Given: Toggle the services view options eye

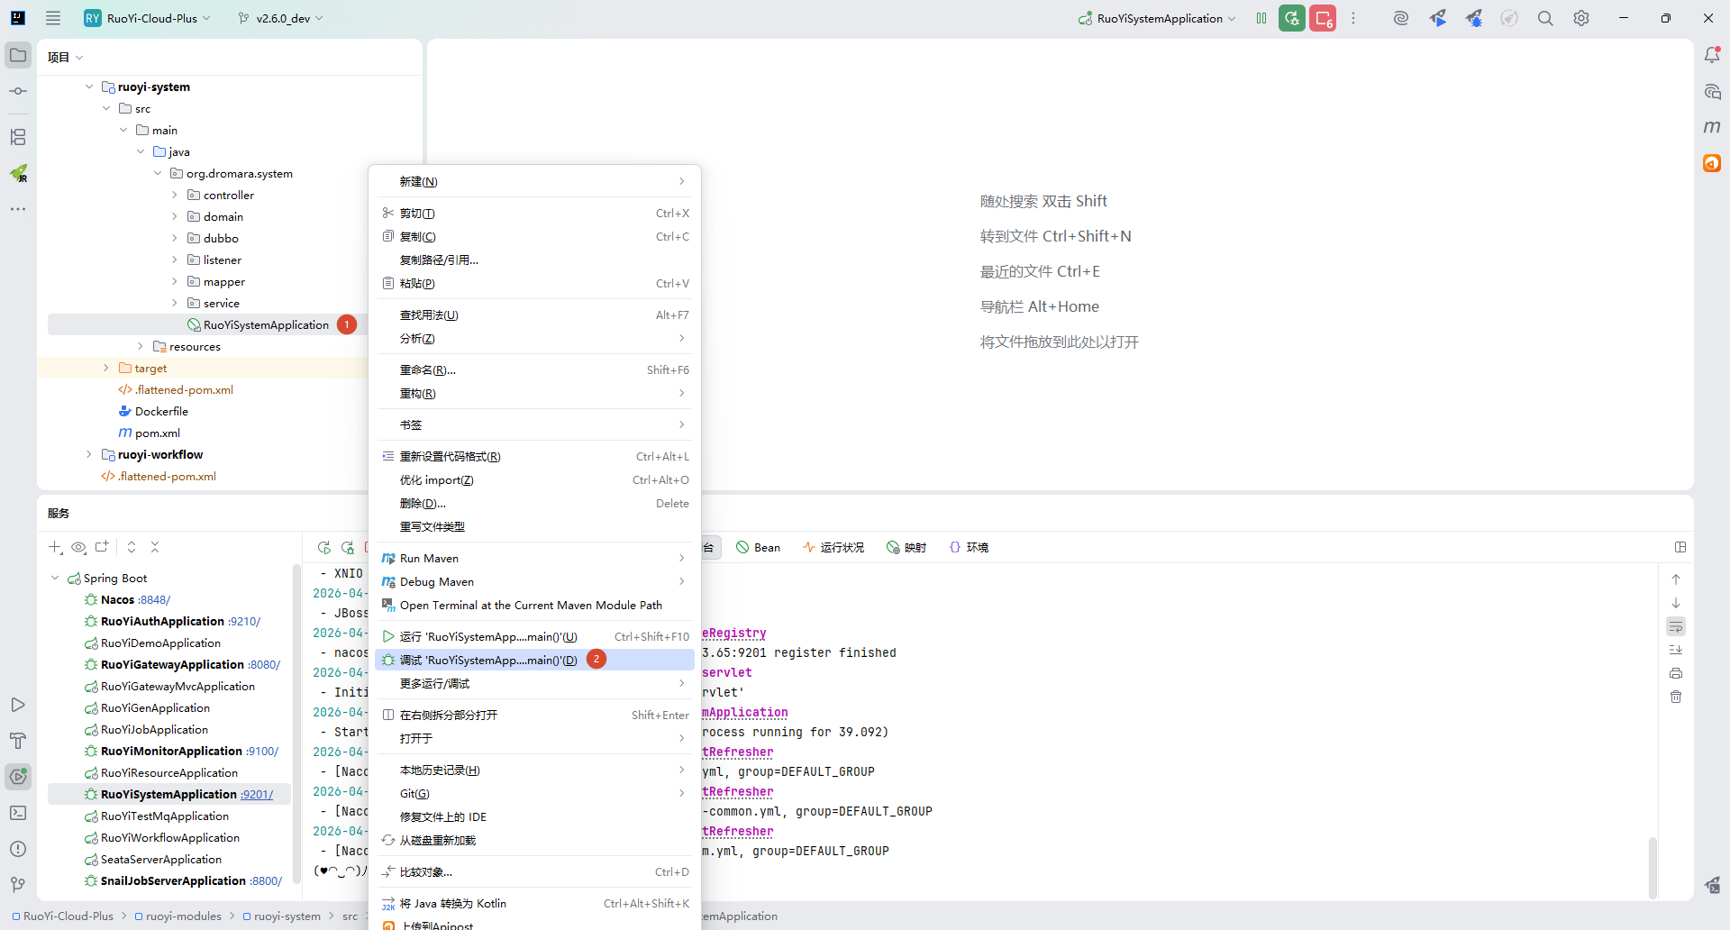Looking at the screenshot, I should pyautogui.click(x=78, y=547).
